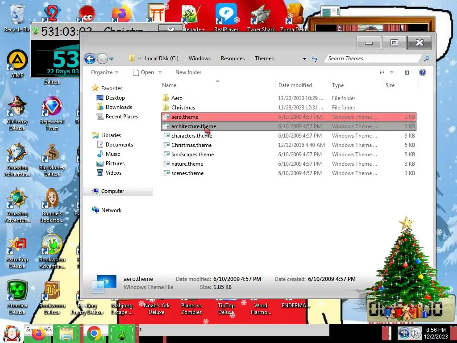The height and width of the screenshot is (343, 457).
Task: Sort files by Date modified column
Action: pyautogui.click(x=295, y=85)
